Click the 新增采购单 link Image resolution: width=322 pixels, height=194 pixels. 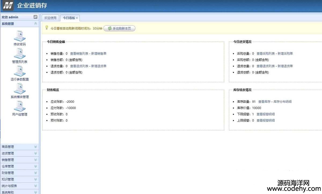point(285,53)
